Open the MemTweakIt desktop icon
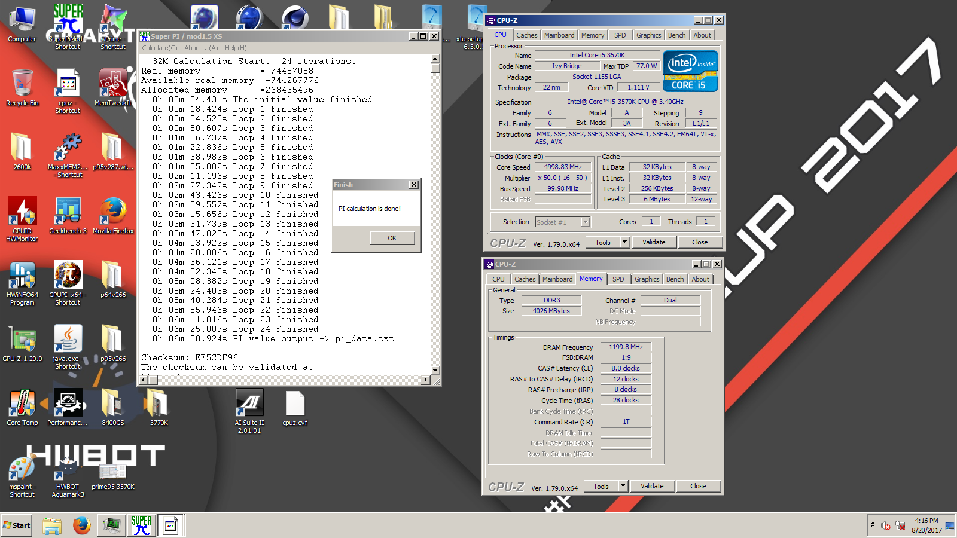Image resolution: width=957 pixels, height=538 pixels. (x=113, y=87)
